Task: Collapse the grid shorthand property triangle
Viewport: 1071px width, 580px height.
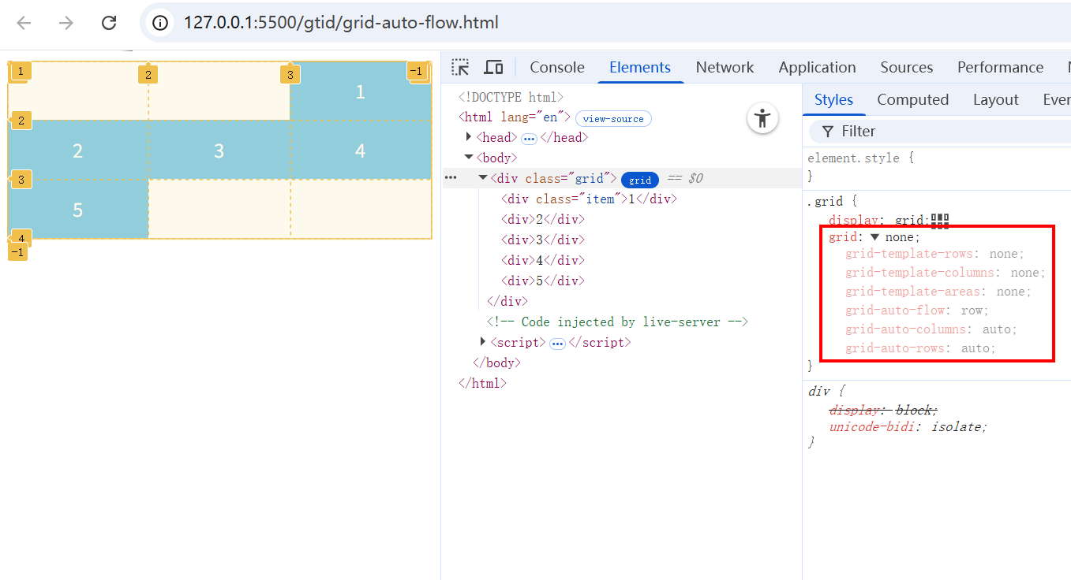Action: click(x=874, y=237)
